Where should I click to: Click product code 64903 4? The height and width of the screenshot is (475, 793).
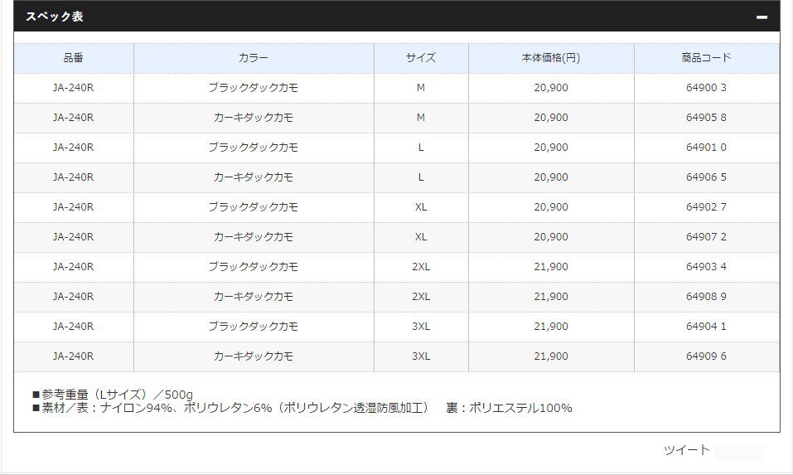point(706,267)
